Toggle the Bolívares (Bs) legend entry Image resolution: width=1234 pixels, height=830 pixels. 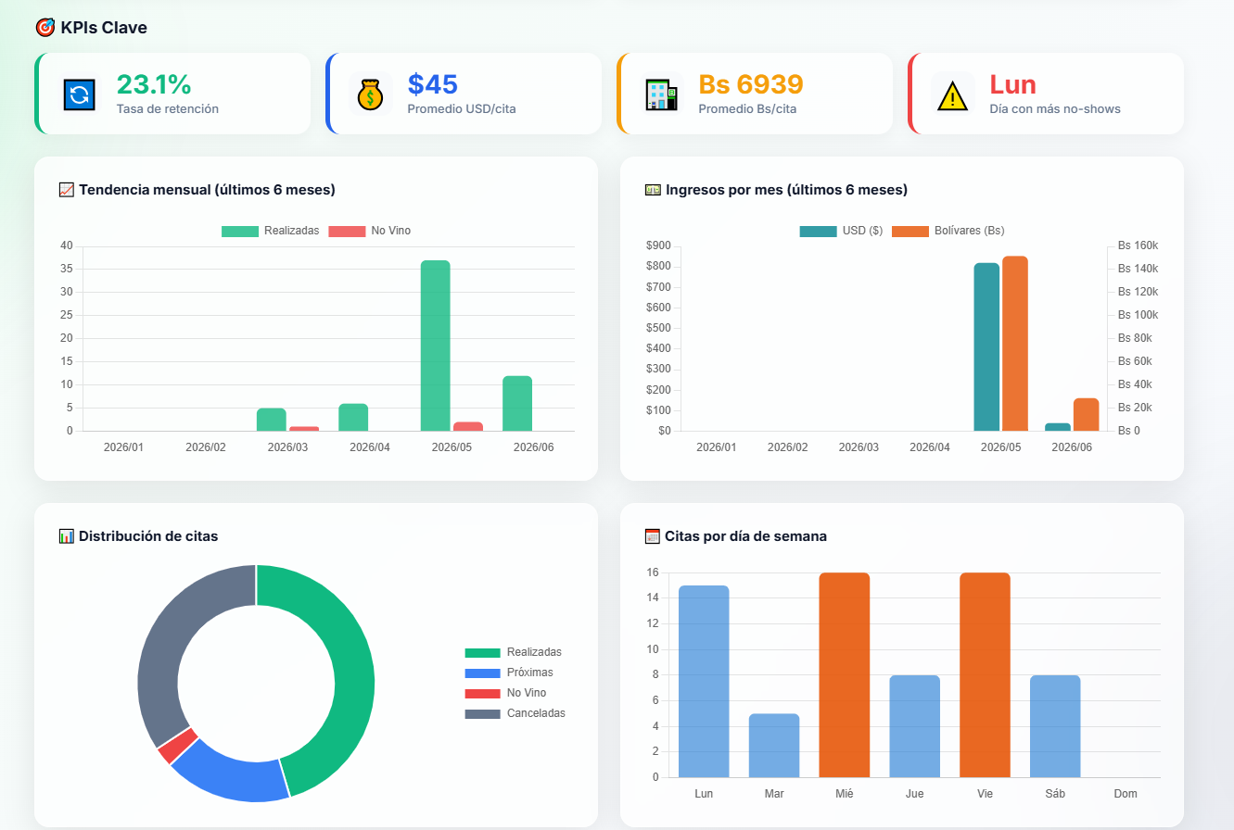(948, 231)
